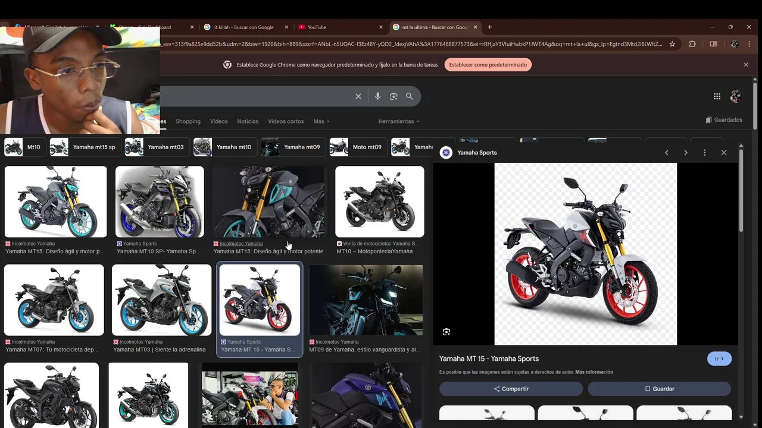Screen dimensions: 762x428
Task: Open MT09 de Yamaha dark thumbnail
Action: click(x=366, y=300)
